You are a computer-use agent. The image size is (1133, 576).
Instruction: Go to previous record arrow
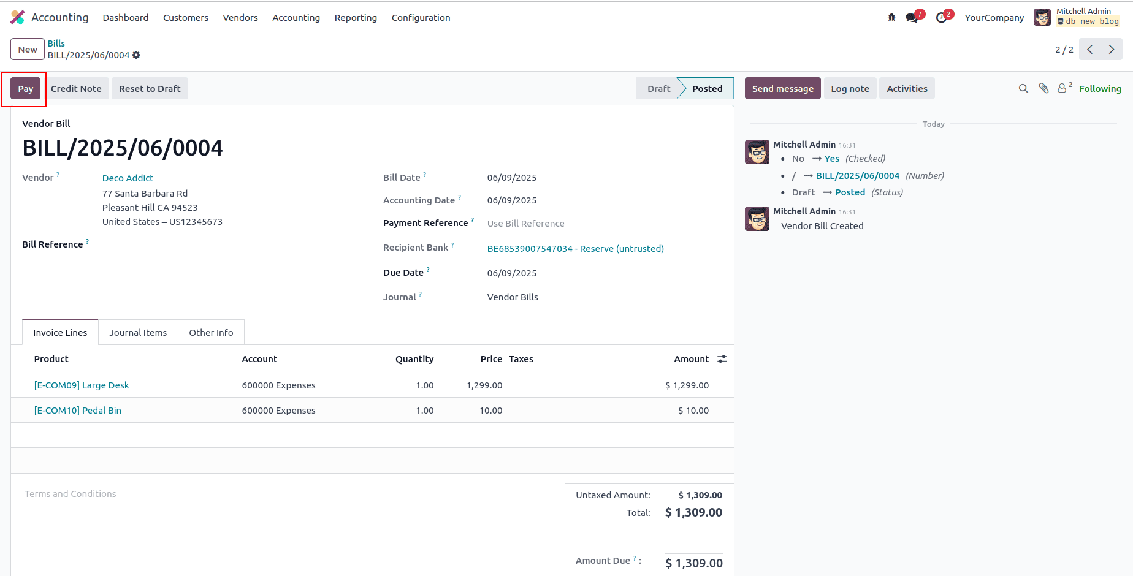click(x=1090, y=49)
